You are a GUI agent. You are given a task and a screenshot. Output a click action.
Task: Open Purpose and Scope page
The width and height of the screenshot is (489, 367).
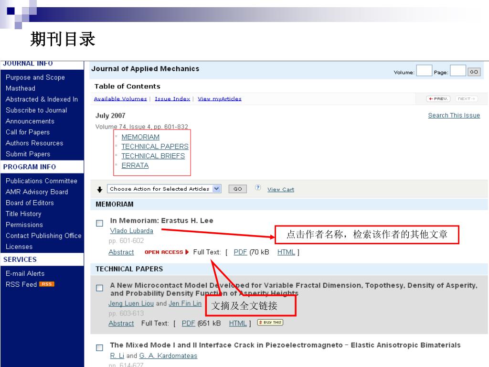click(35, 77)
